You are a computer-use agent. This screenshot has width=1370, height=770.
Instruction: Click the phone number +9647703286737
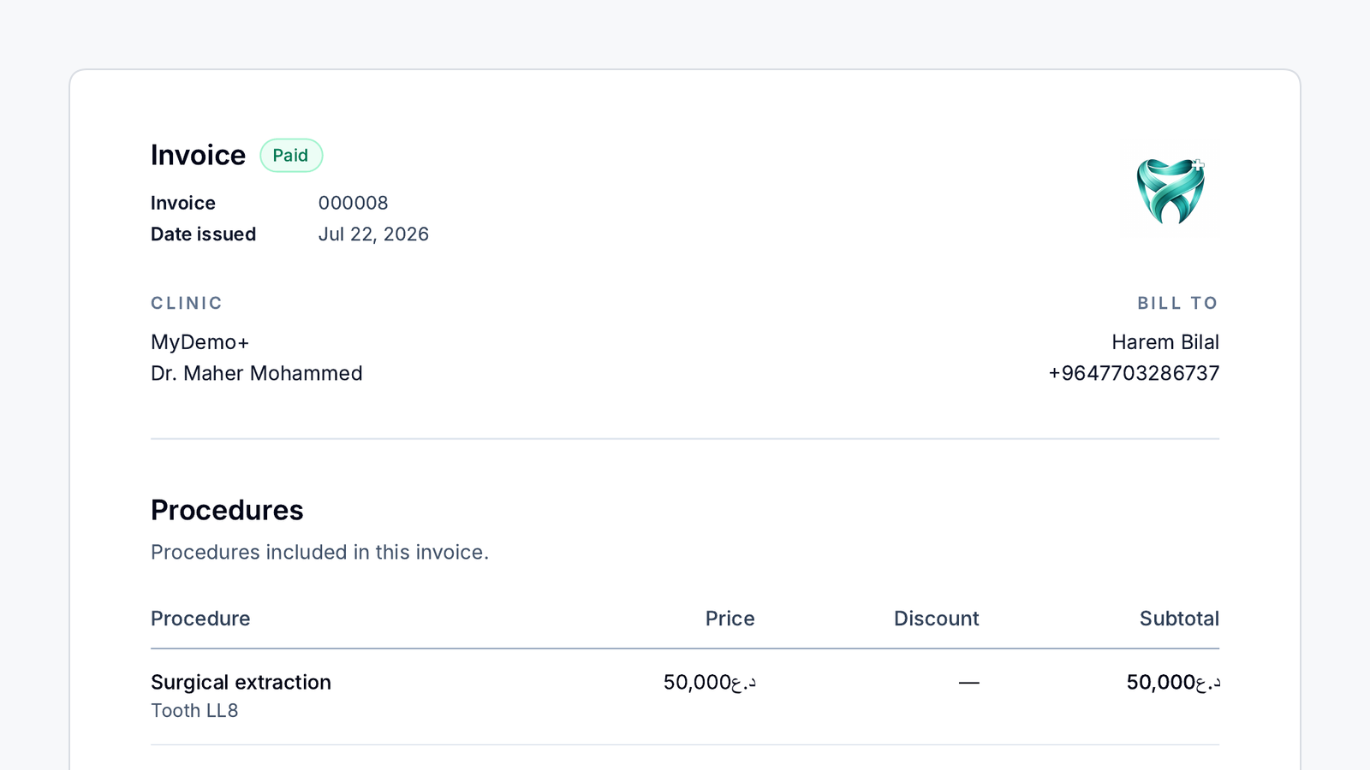[x=1134, y=373]
